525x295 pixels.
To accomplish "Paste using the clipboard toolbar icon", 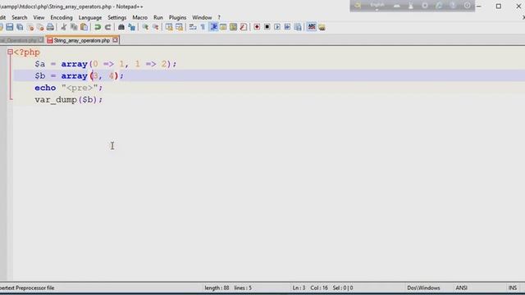I will [x=84, y=27].
